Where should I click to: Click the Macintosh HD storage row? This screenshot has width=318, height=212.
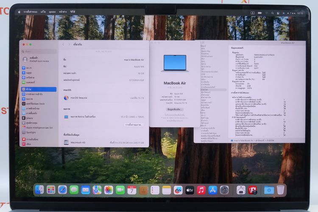(104, 142)
